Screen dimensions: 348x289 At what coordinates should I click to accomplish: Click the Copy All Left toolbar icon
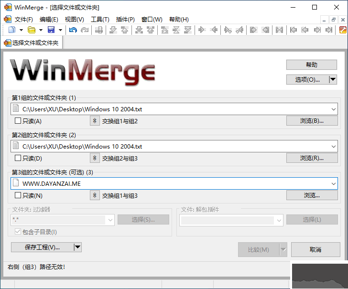pos(265,30)
